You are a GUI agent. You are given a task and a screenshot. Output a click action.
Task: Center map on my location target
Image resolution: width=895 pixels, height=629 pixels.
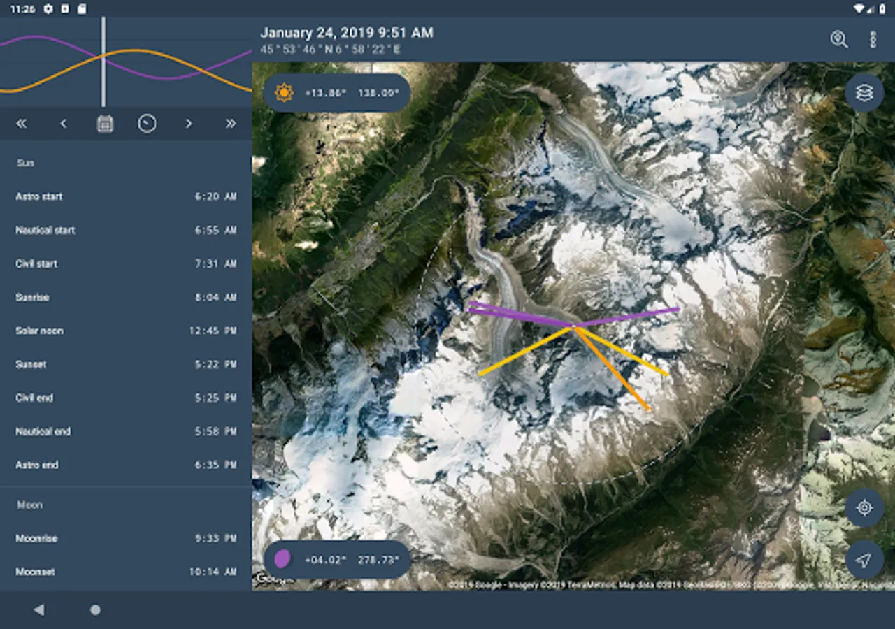coord(864,507)
